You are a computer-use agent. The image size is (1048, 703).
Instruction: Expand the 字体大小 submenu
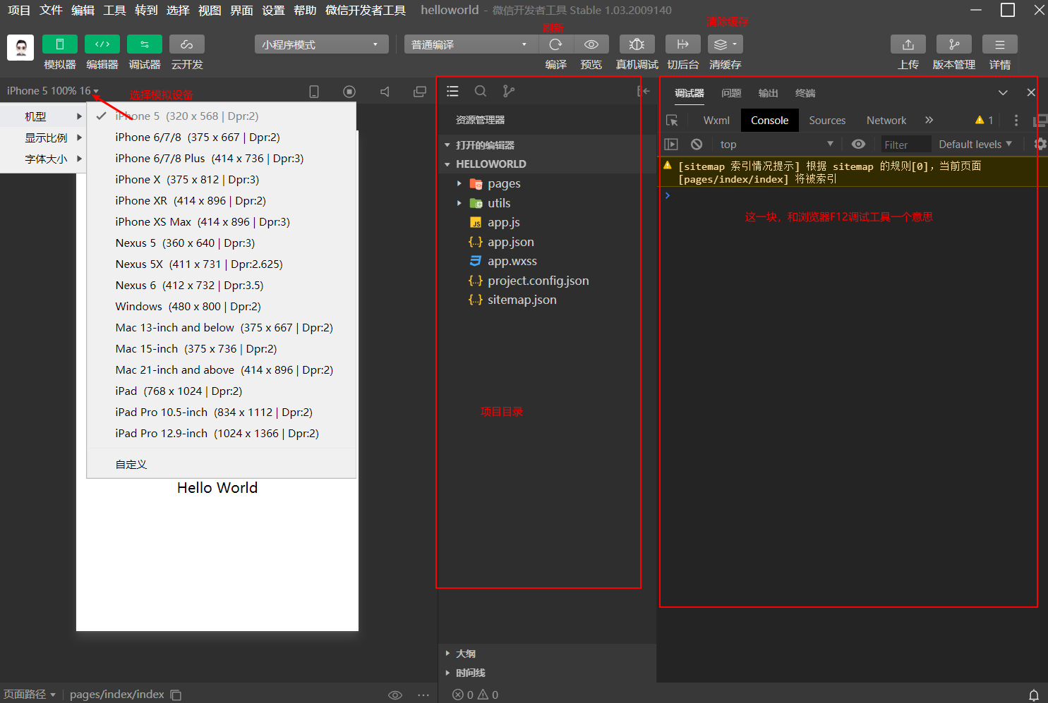click(x=43, y=159)
